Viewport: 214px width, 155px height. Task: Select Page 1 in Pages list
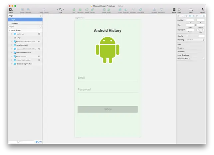25,20
